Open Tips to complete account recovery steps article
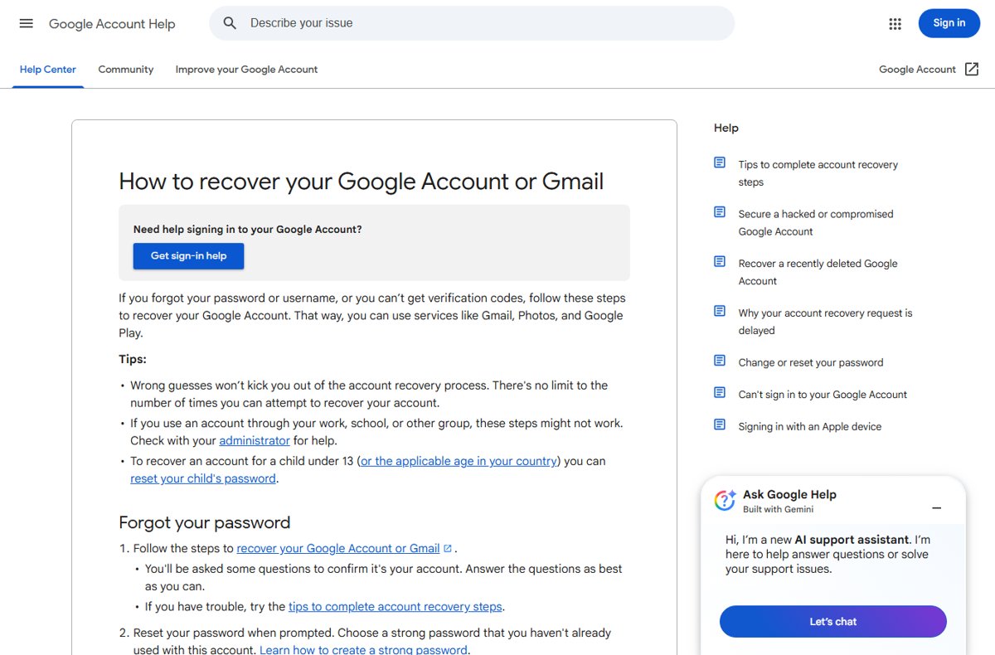 818,173
